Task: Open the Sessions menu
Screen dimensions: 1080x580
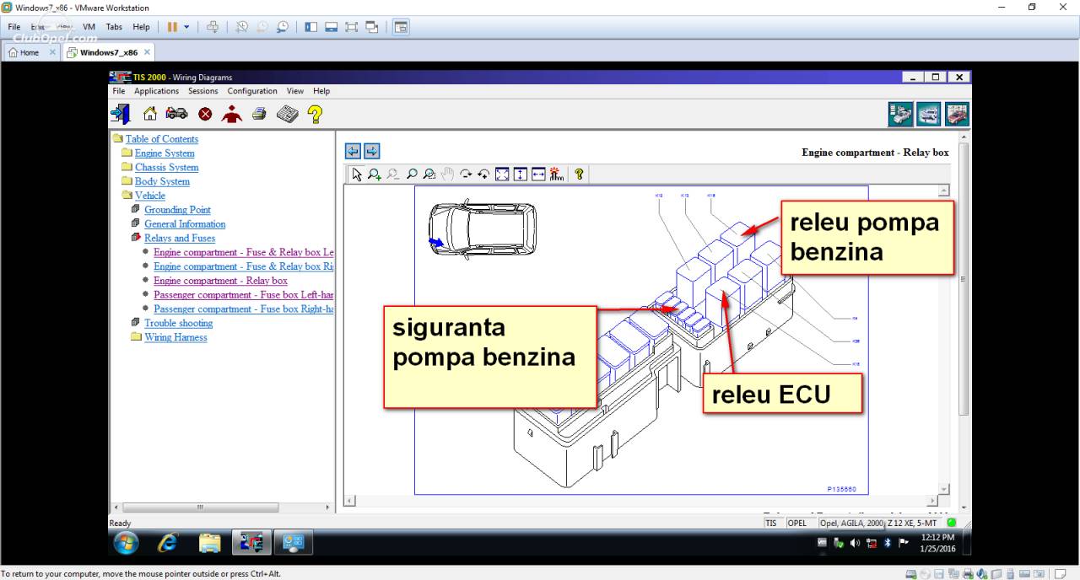Action: pyautogui.click(x=203, y=91)
